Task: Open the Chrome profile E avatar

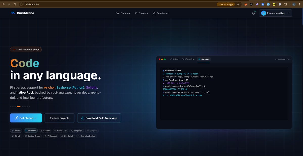Action: pyautogui.click(x=294, y=4)
